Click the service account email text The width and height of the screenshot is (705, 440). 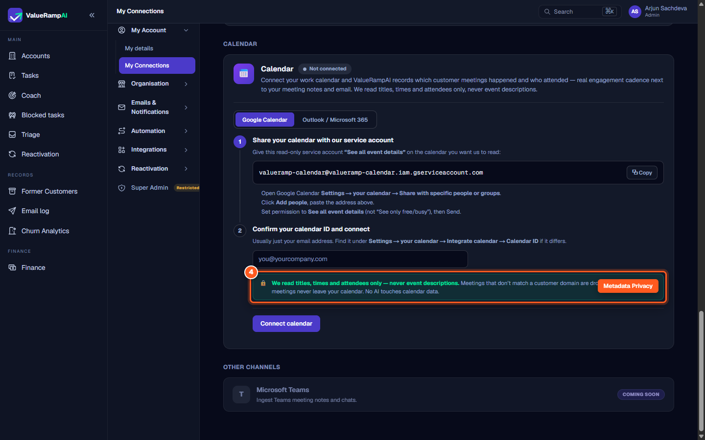point(371,173)
